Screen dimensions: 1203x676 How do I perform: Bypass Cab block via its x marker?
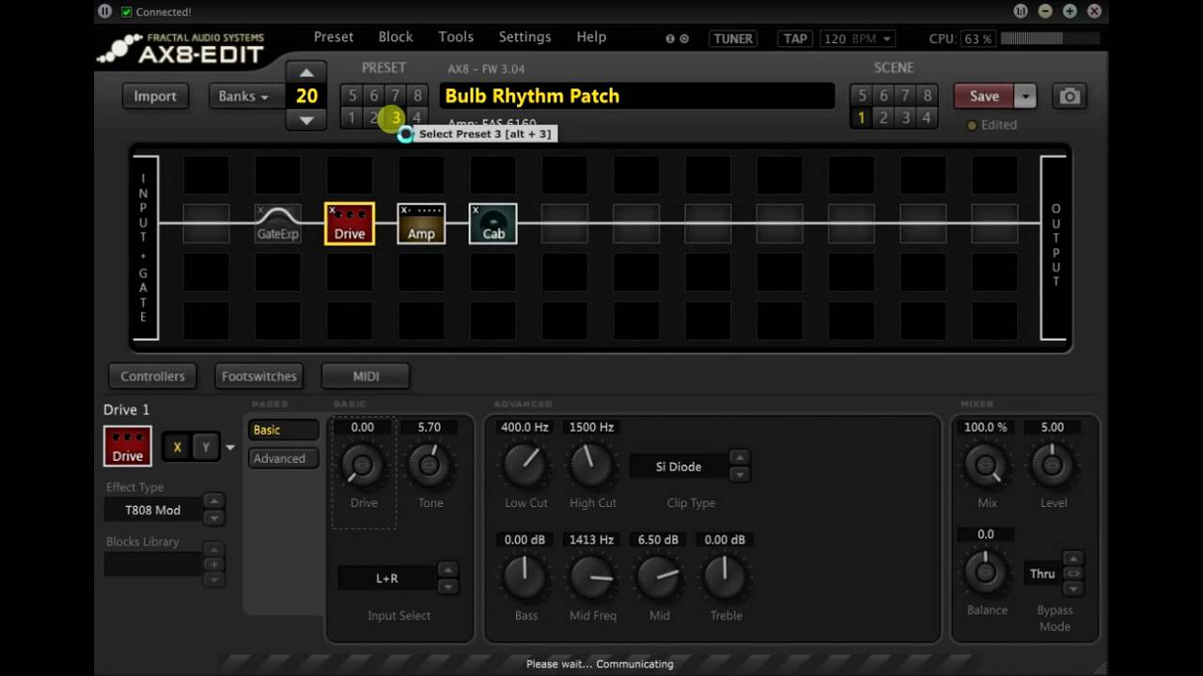coord(476,209)
